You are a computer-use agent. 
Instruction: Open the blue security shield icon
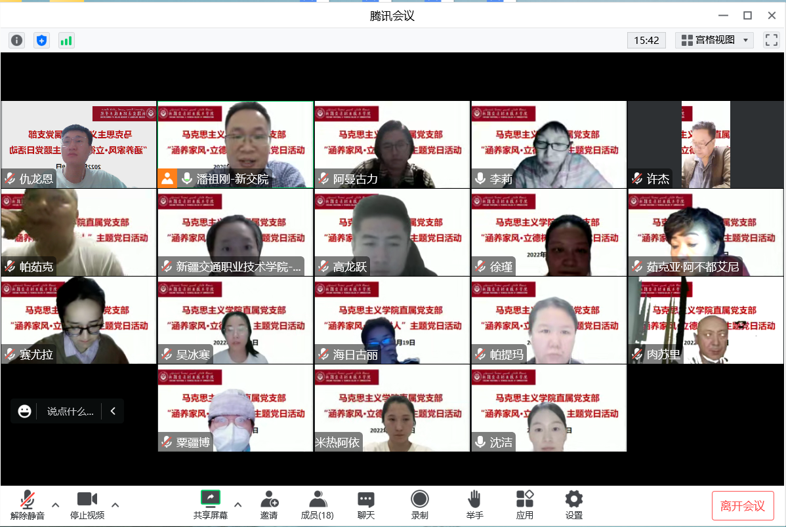tap(42, 41)
